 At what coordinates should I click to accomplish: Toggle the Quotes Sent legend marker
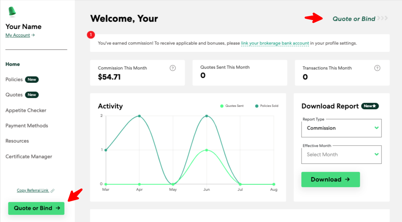222,106
